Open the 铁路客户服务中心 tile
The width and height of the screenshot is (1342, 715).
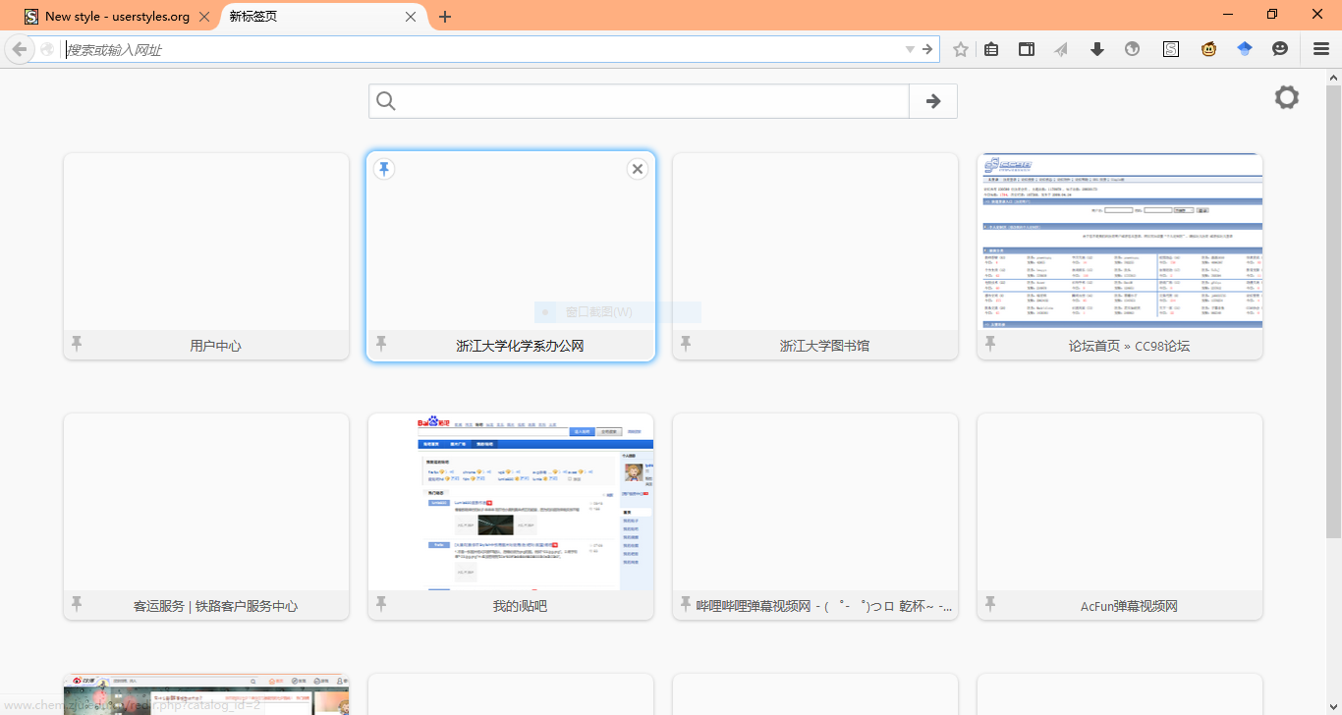click(x=206, y=517)
